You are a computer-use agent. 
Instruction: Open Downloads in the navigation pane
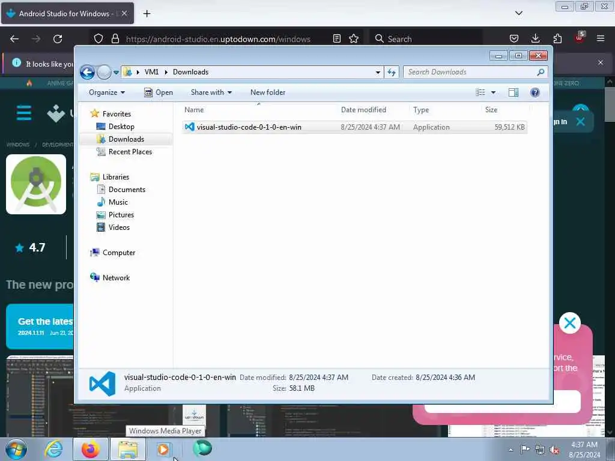(126, 139)
